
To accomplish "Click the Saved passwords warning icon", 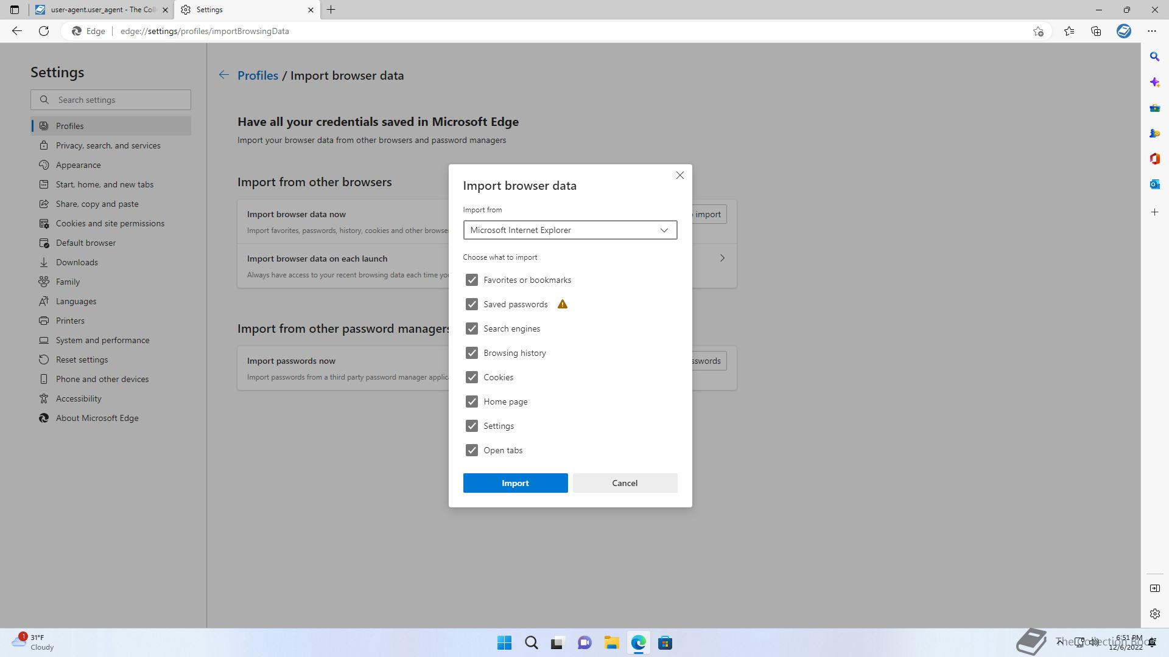I will pyautogui.click(x=563, y=304).
